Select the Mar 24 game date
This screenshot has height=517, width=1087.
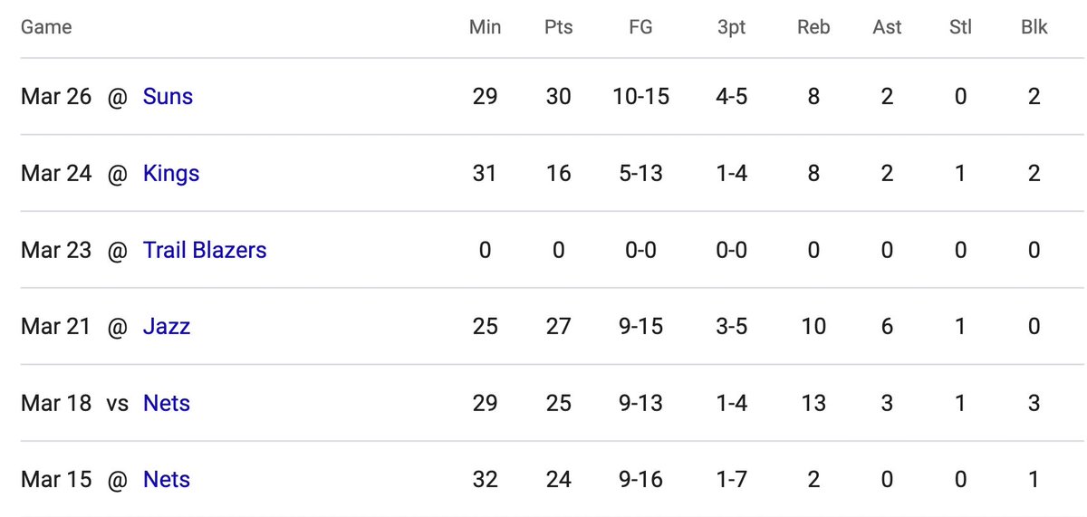pyautogui.click(x=56, y=173)
